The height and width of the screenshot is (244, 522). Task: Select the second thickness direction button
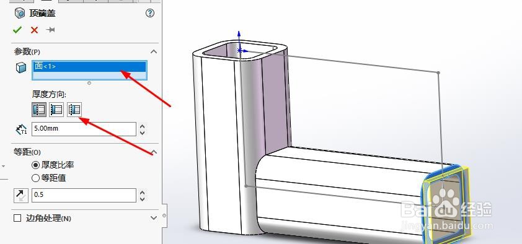[x=56, y=110]
